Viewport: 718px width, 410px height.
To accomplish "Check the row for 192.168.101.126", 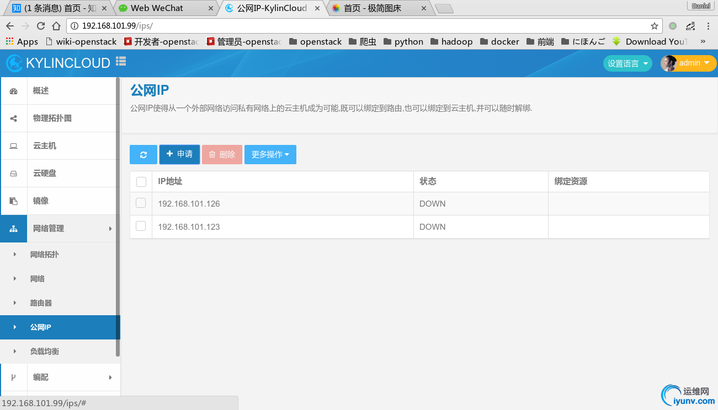I will point(141,203).
